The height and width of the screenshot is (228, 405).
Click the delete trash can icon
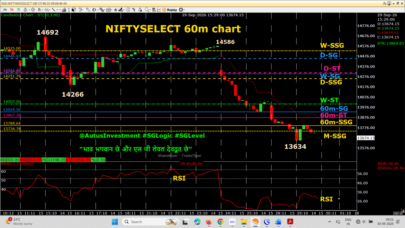154,10
